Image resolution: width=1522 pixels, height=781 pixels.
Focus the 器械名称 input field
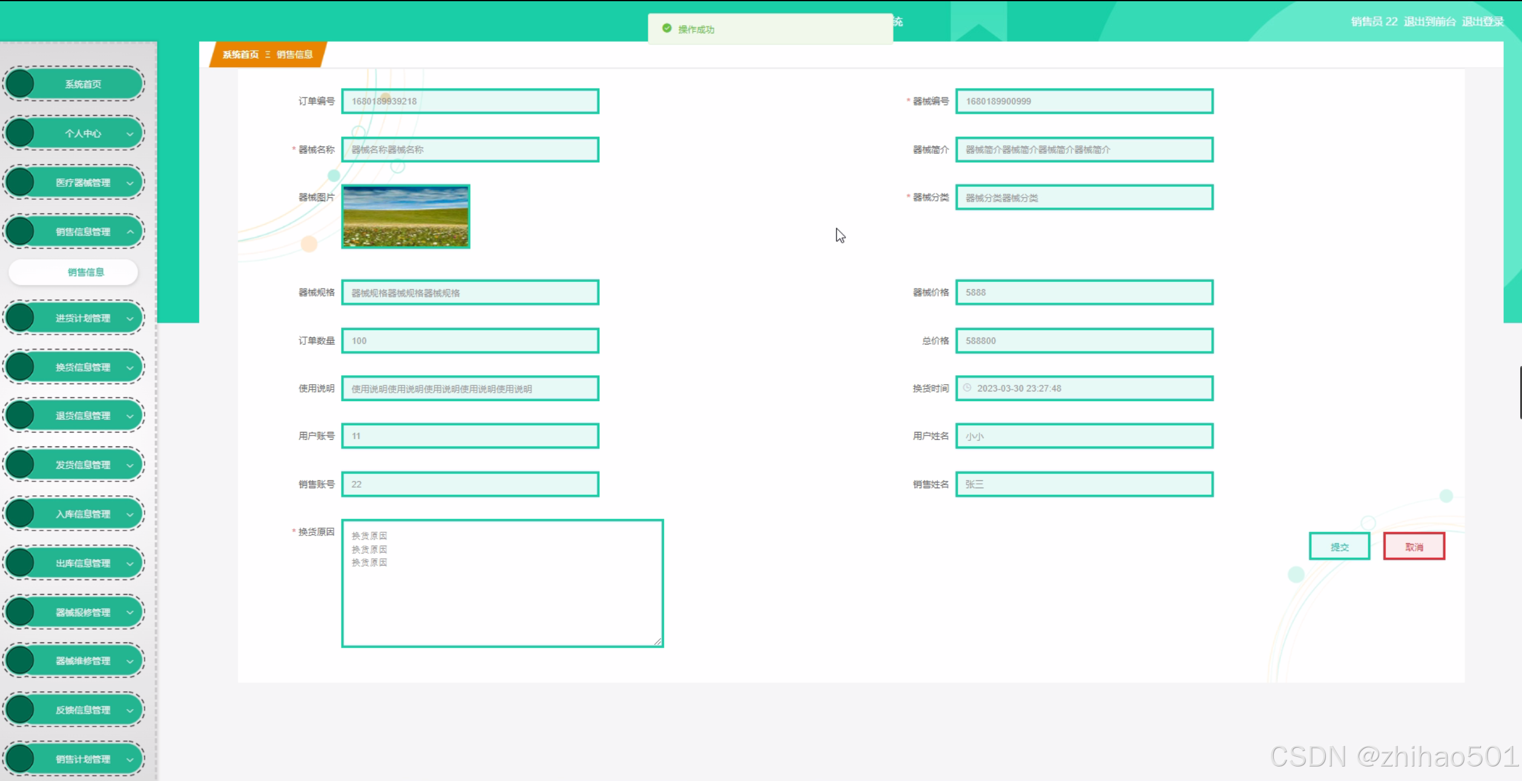point(470,149)
